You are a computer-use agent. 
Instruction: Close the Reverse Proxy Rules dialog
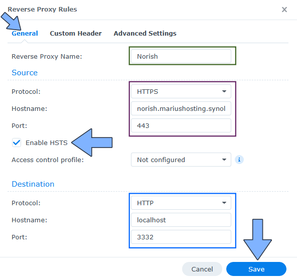[284, 10]
